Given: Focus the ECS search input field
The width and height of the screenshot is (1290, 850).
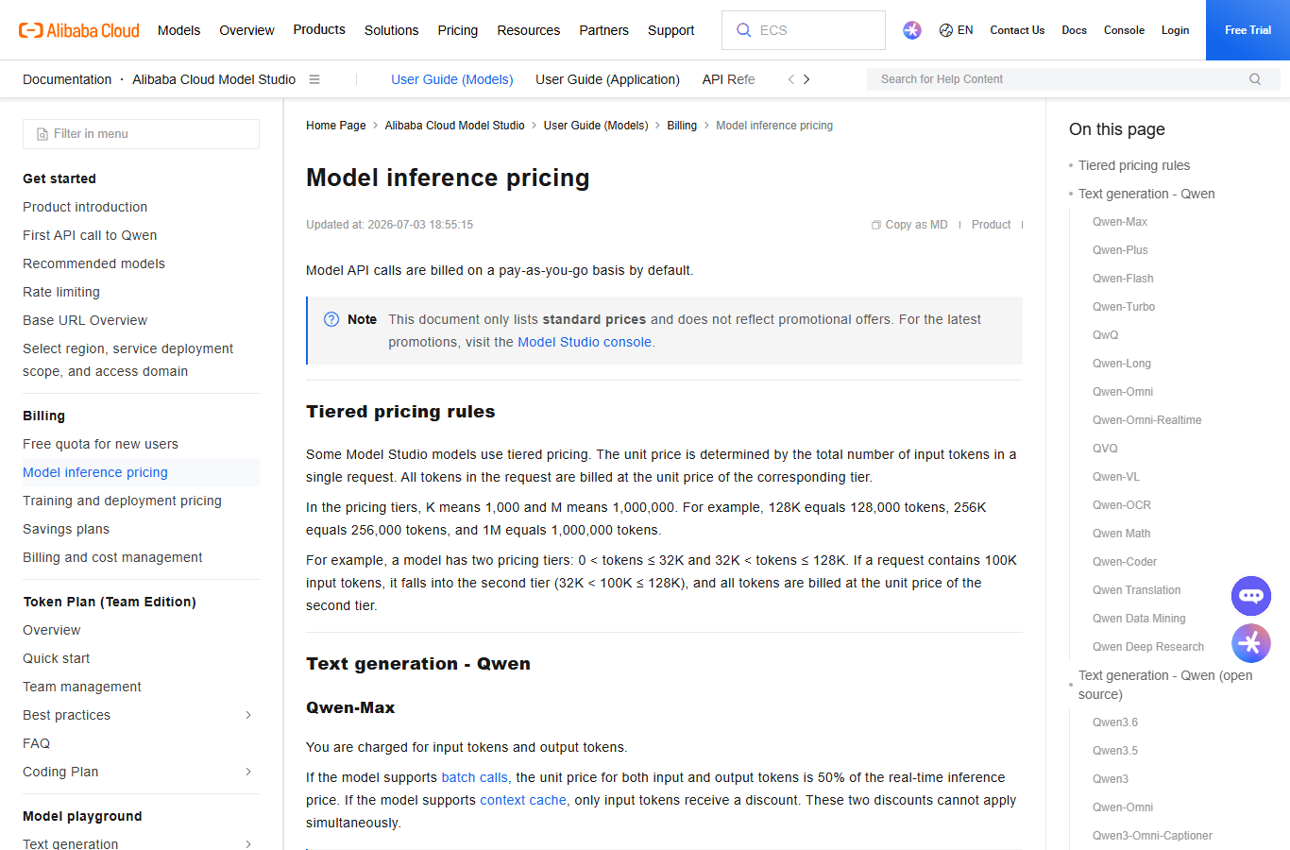Looking at the screenshot, I should [x=804, y=30].
